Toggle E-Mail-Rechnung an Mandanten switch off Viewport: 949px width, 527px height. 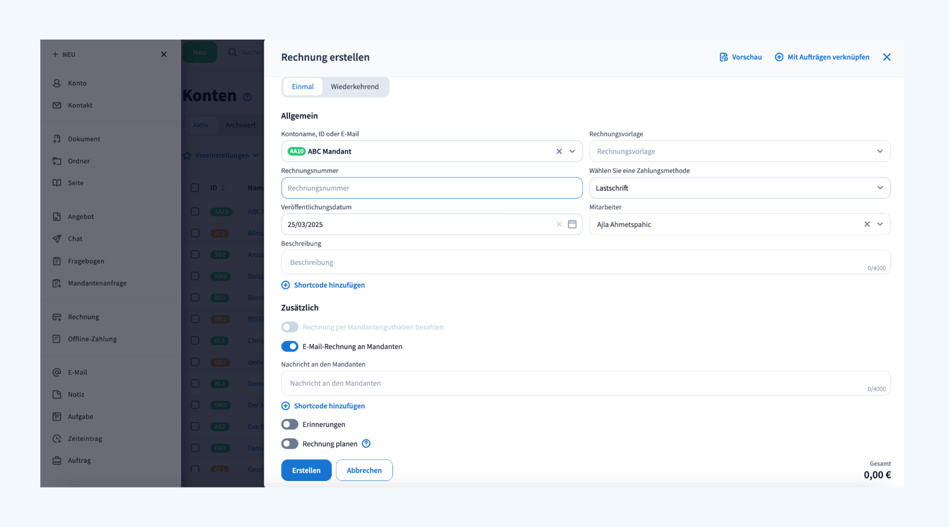[x=290, y=346]
